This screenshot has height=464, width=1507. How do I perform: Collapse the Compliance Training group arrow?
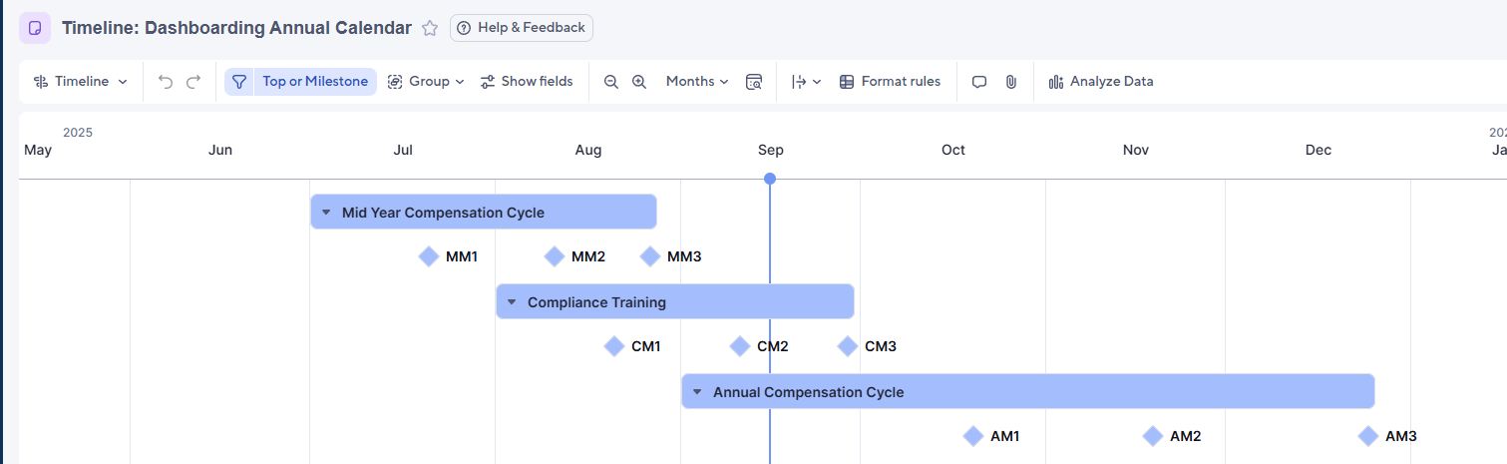[x=512, y=302]
